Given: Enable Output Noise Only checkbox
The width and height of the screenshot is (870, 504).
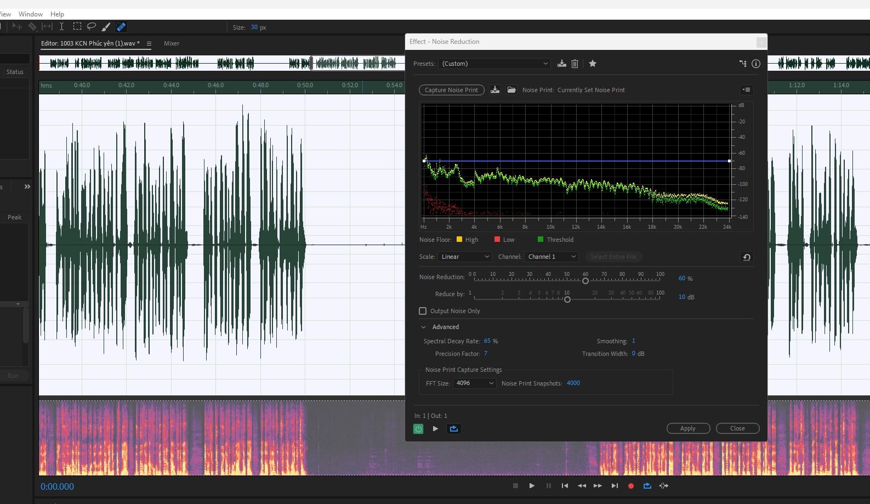Looking at the screenshot, I should click(423, 311).
